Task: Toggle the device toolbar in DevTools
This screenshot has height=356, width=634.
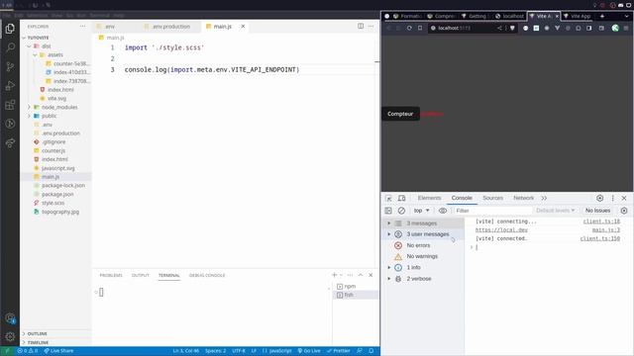Action: tap(401, 198)
